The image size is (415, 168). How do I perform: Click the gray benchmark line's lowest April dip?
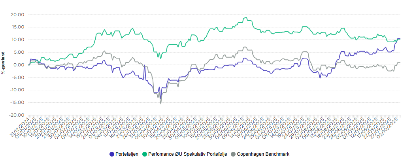pyautogui.click(x=160, y=103)
